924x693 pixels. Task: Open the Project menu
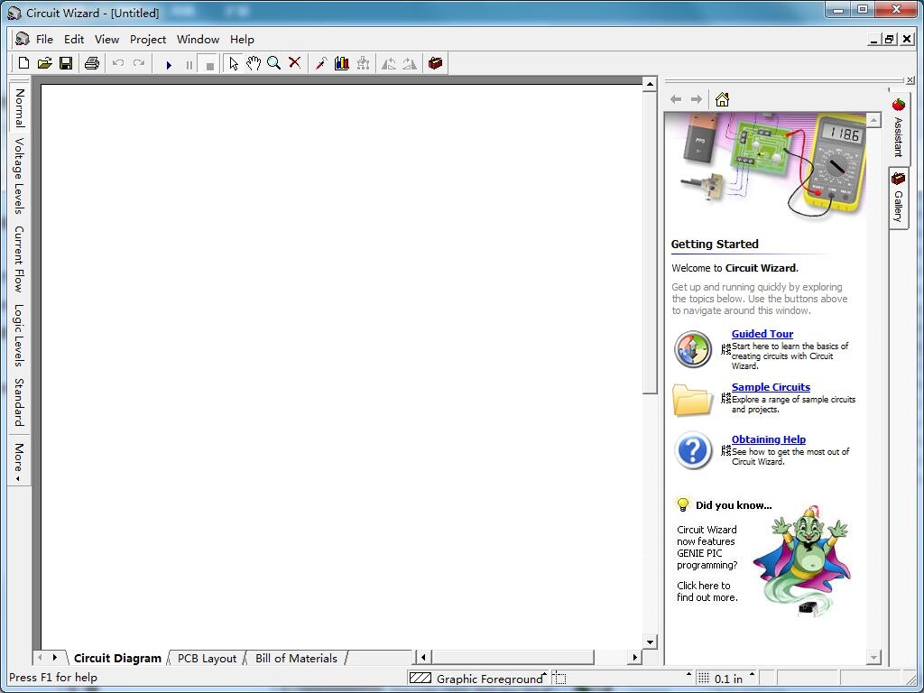148,40
